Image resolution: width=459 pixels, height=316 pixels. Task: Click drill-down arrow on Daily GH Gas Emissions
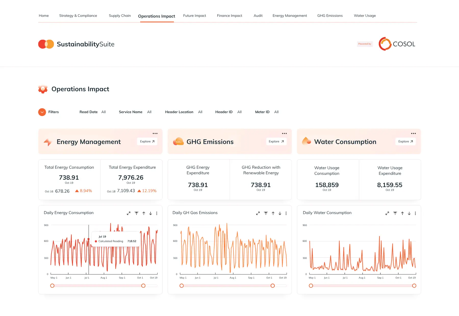(280, 213)
